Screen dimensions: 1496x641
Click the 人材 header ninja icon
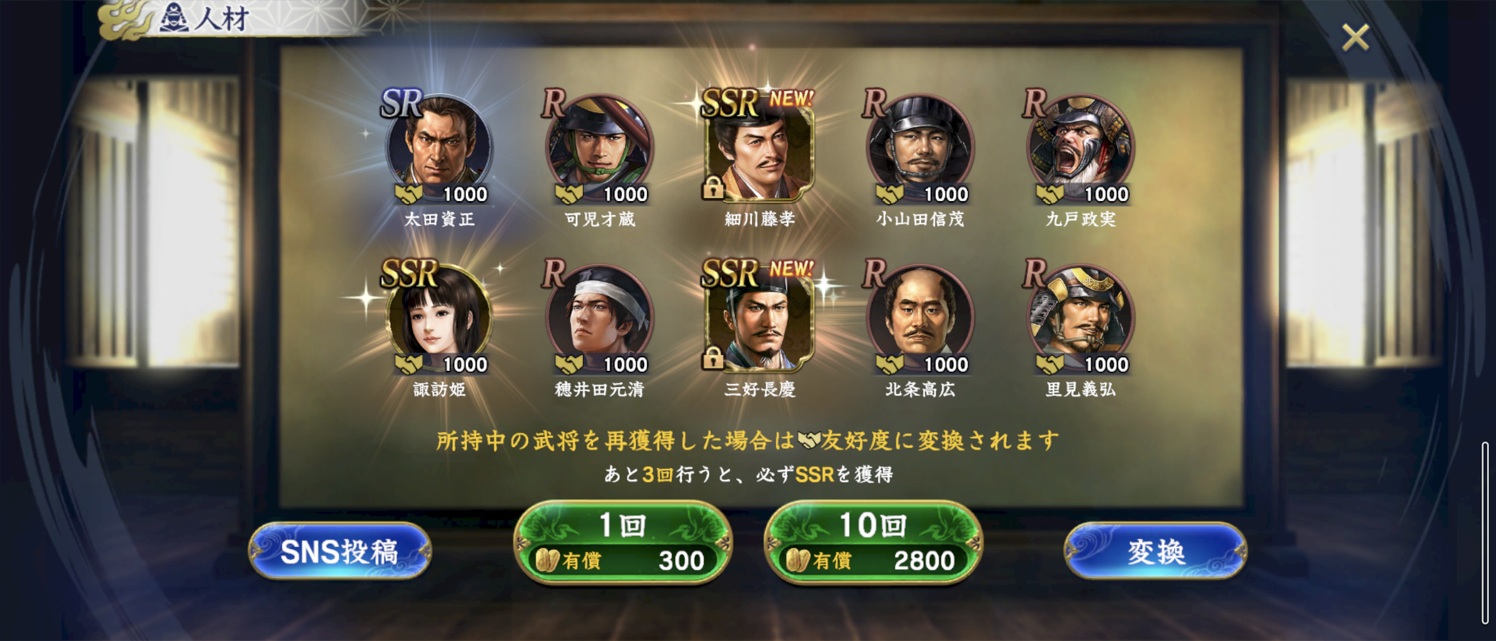175,18
